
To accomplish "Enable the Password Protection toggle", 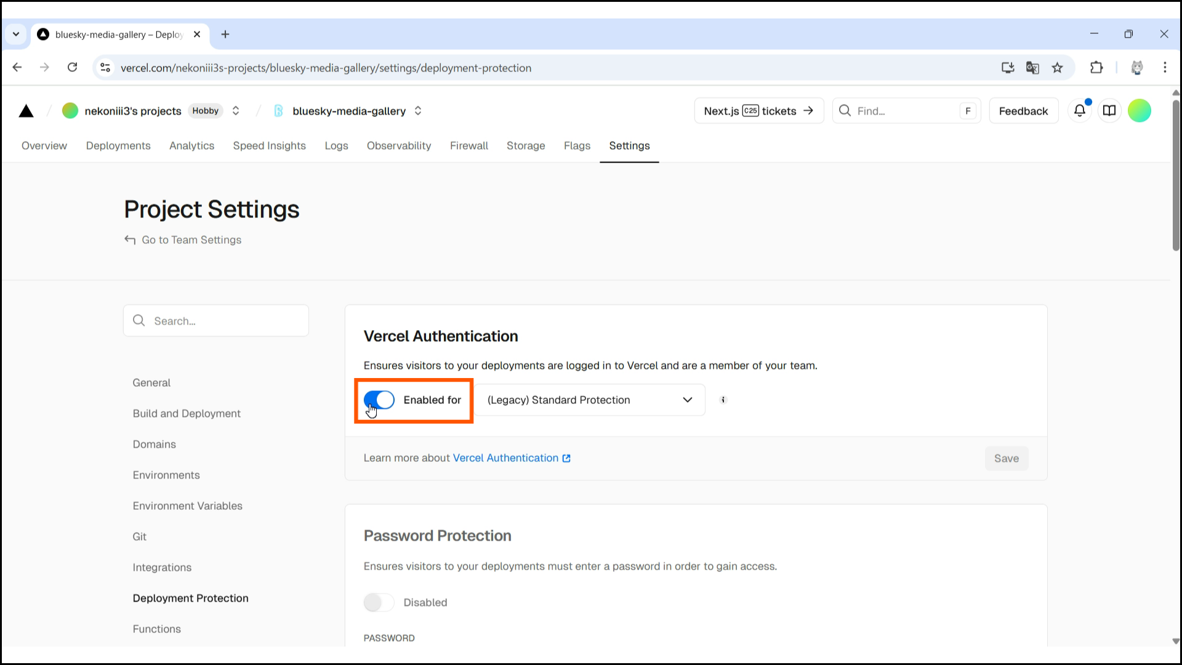I will (x=379, y=602).
